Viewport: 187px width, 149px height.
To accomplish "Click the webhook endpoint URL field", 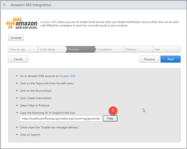I will [x=61, y=118].
